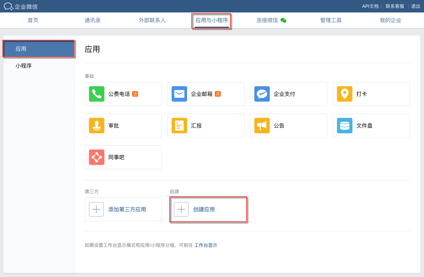Open the 汇报 report document icon

pos(179,126)
